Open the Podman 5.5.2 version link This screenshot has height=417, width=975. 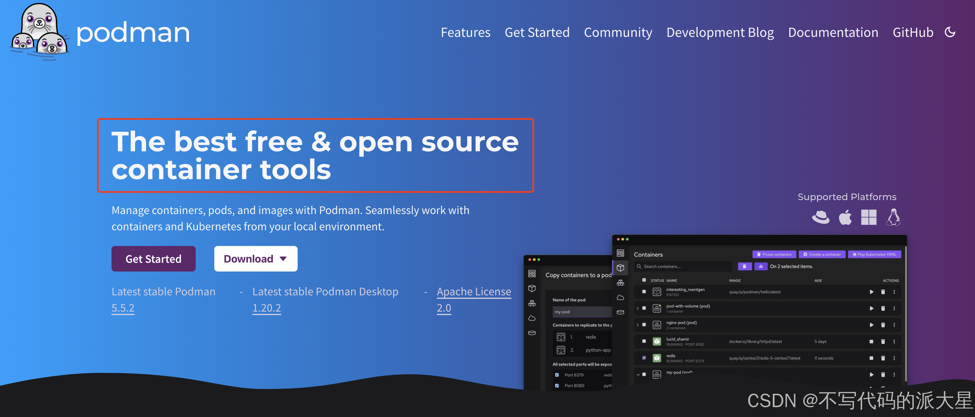tap(123, 308)
